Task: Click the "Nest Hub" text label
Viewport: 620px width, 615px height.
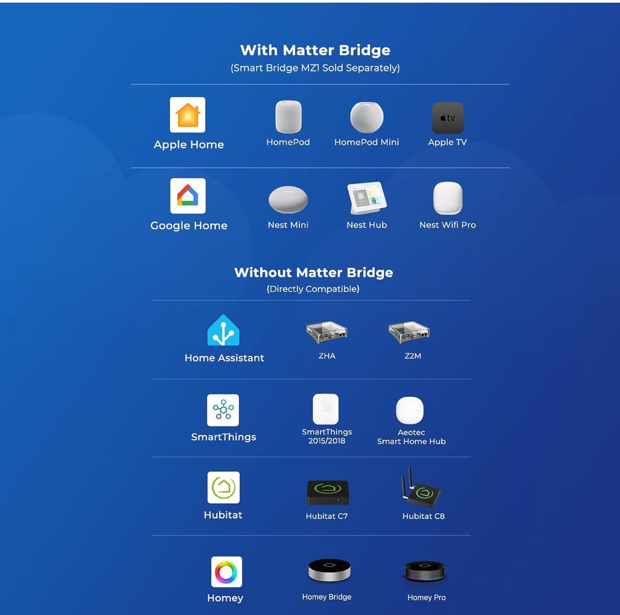Action: pos(367,225)
